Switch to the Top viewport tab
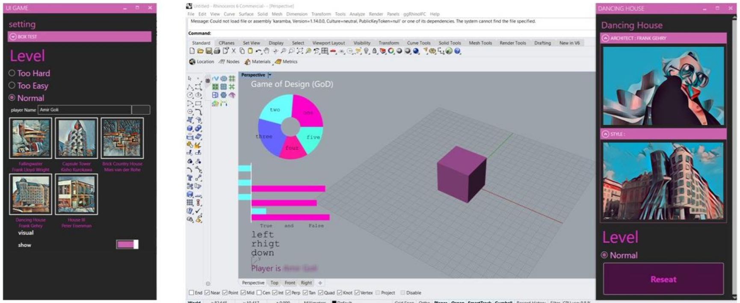This screenshot has height=303, width=740. [x=274, y=283]
